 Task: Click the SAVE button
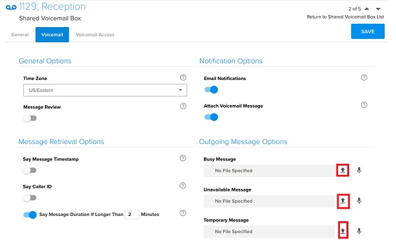[368, 31]
